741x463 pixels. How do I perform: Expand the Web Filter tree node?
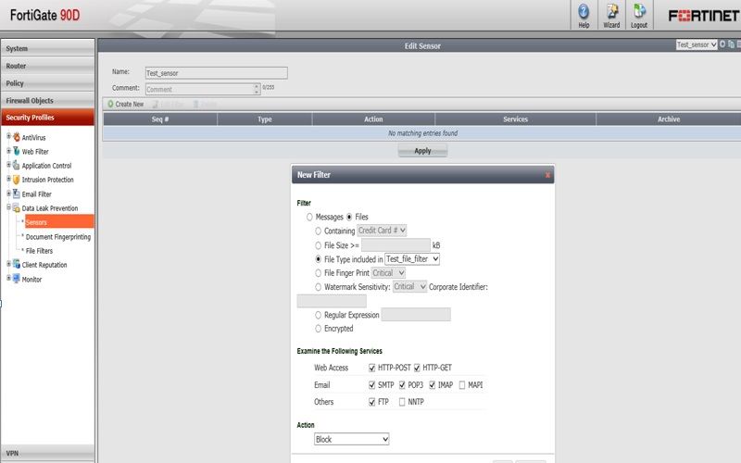pos(8,150)
